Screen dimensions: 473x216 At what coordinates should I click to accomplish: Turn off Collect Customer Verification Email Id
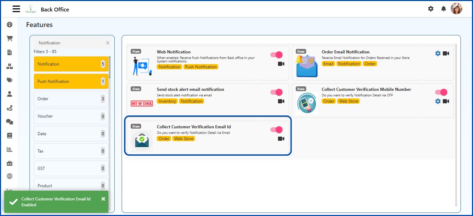pos(276,130)
